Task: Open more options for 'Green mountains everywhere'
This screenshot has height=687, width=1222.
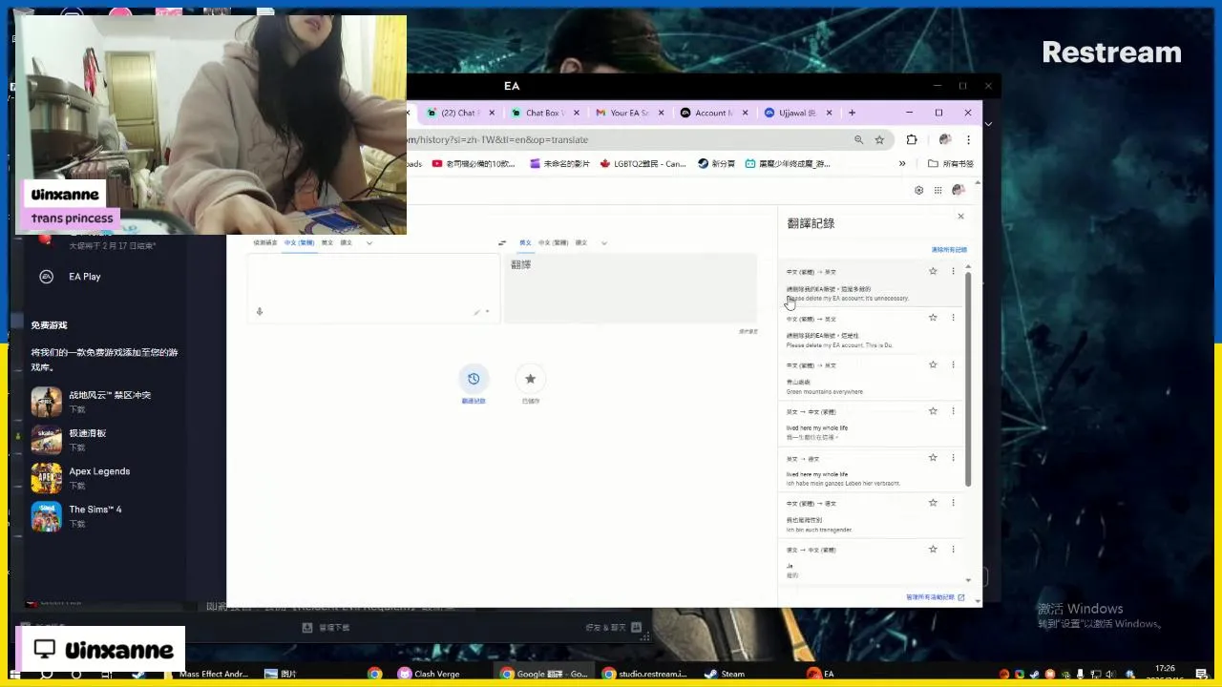Action: click(x=953, y=364)
